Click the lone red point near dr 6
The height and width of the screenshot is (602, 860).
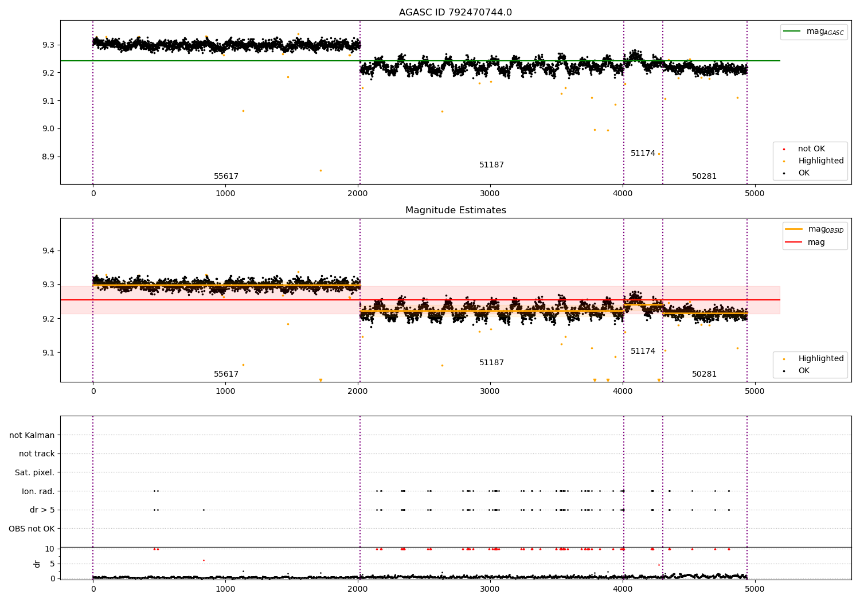(203, 560)
